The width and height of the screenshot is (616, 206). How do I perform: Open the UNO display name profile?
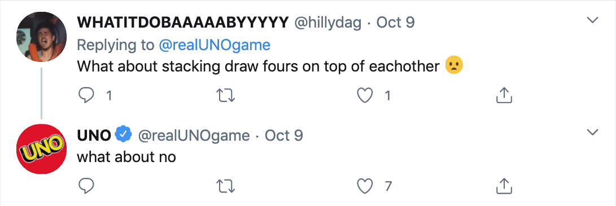click(x=94, y=136)
